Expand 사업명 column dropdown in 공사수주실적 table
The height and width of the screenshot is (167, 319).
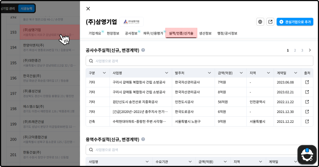point(166,73)
